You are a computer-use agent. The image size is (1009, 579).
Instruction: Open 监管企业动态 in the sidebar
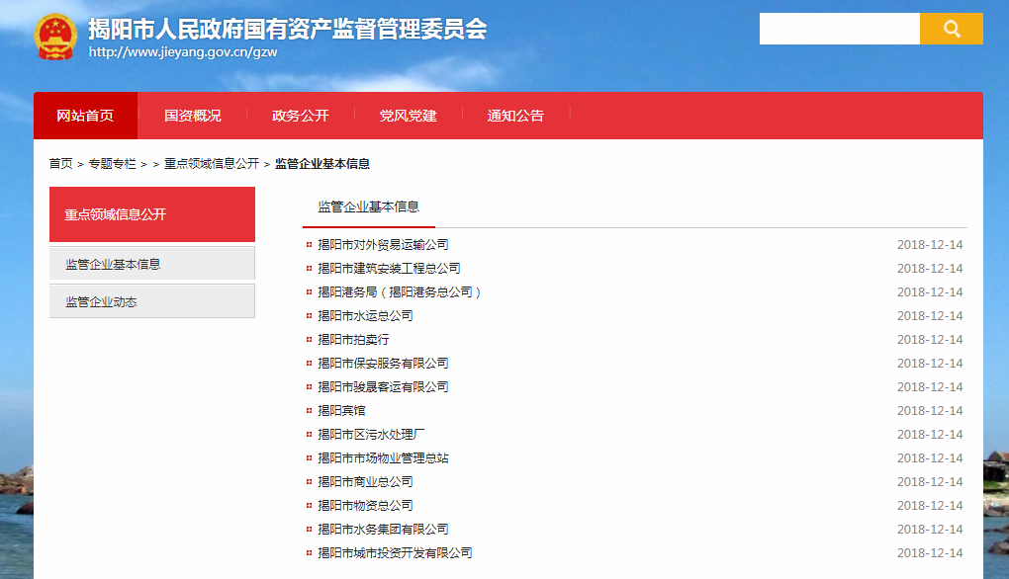[x=152, y=300]
